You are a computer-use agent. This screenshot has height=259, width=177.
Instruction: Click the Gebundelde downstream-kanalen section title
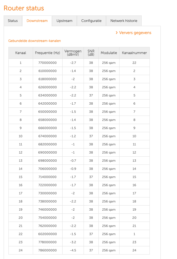[35, 41]
